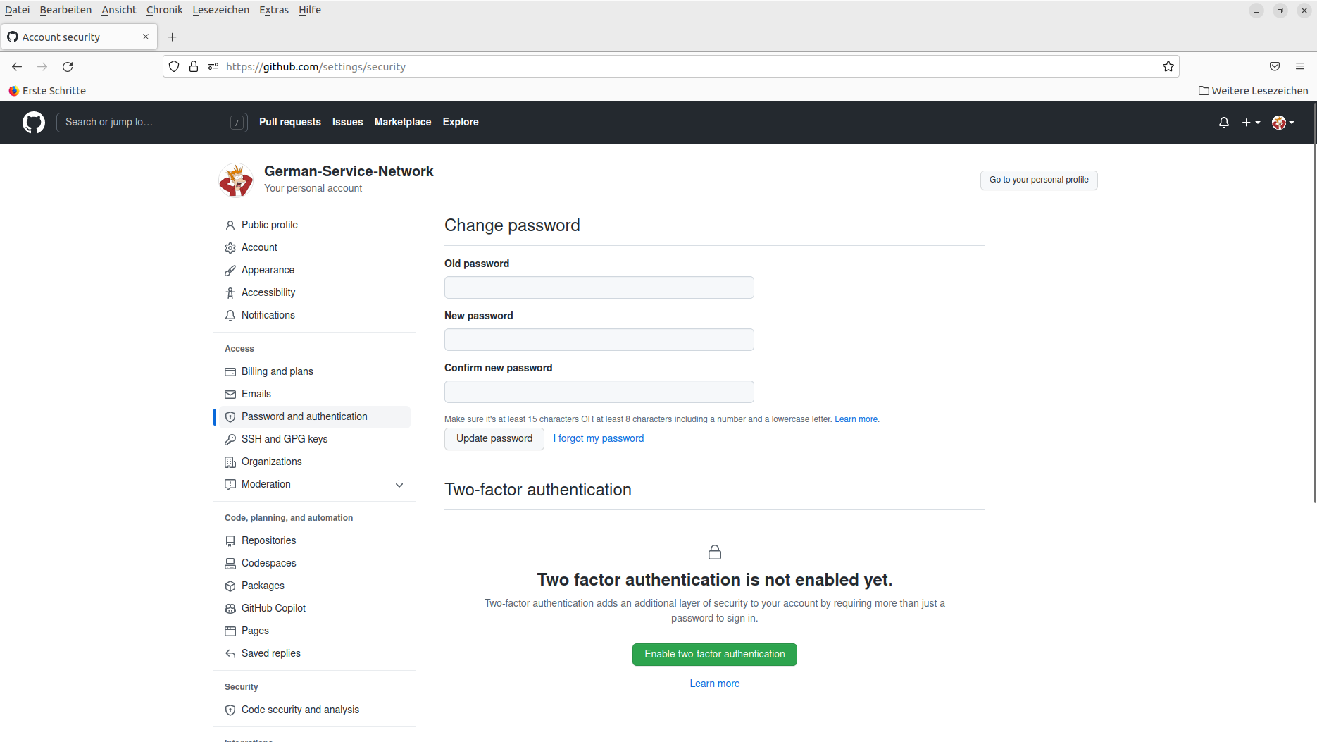Open the Ansicht menu
Viewport: 1317px width, 742px height.
119,10
